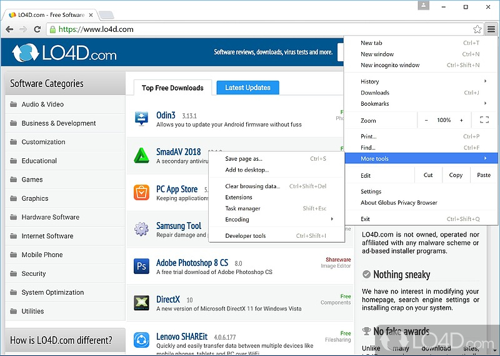Image resolution: width=500 pixels, height=356 pixels.
Task: Open the Mobile Phone category
Action: click(x=65, y=255)
